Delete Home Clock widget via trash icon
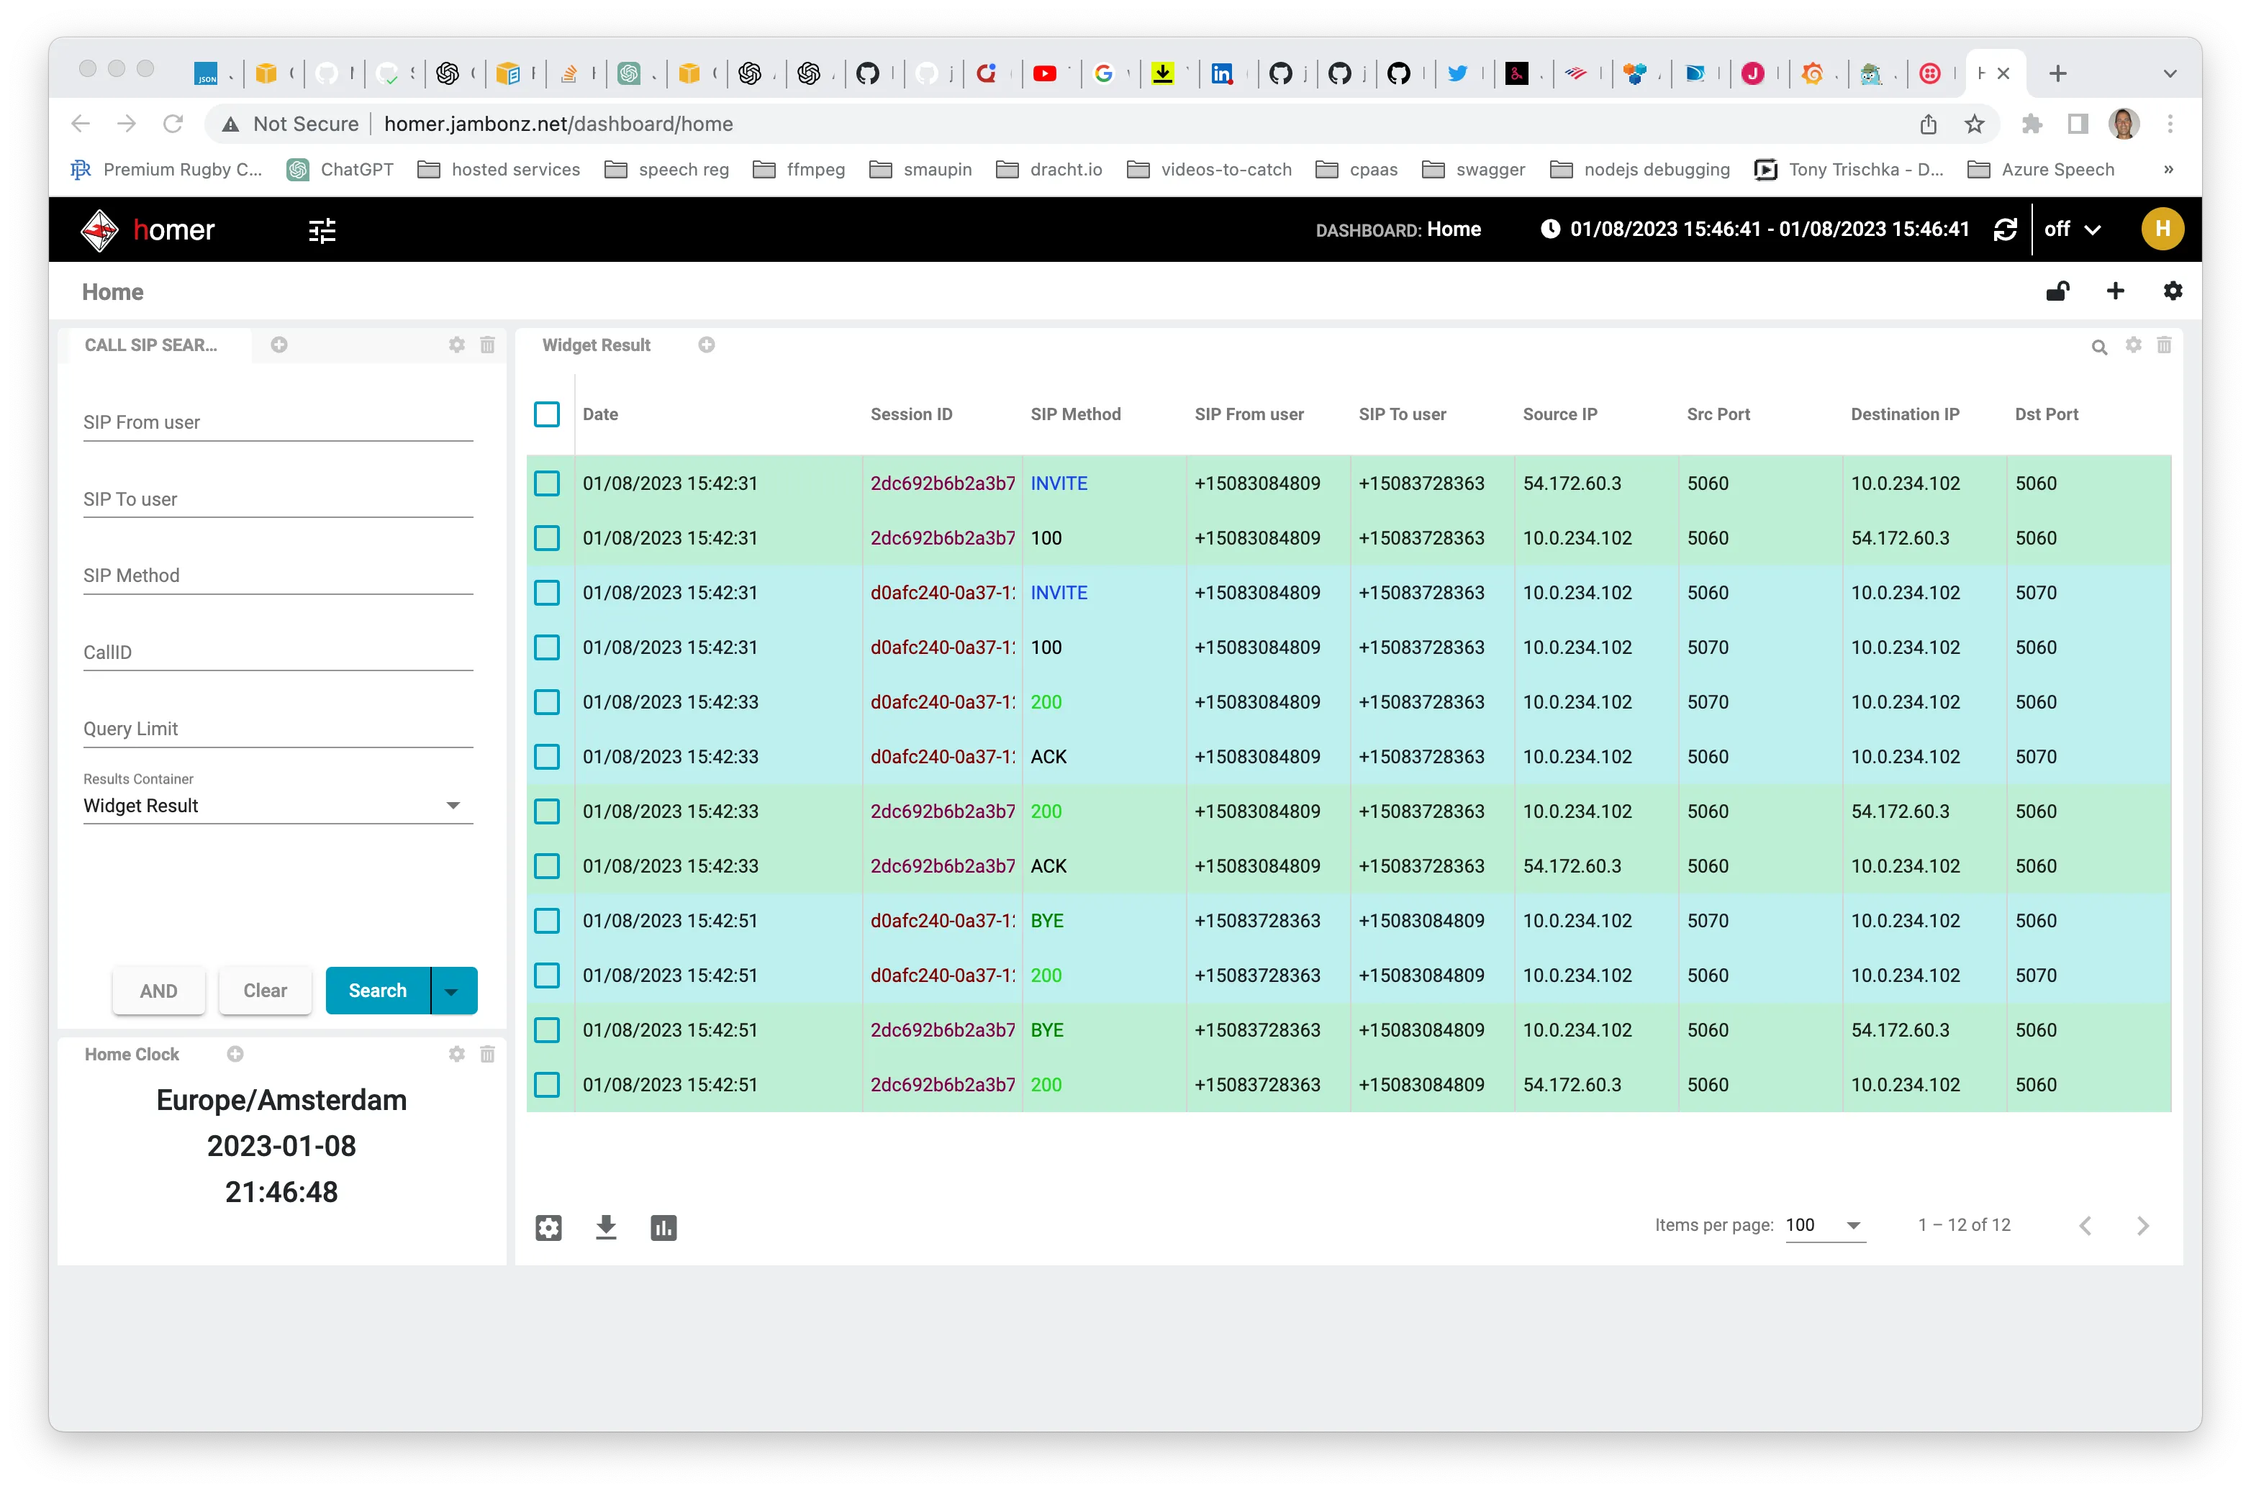 (487, 1053)
